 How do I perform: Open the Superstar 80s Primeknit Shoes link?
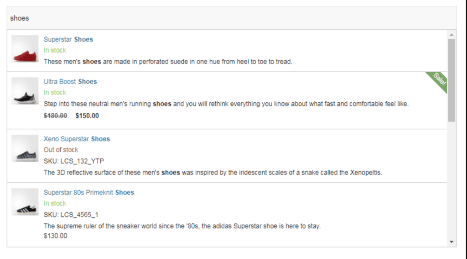click(89, 192)
